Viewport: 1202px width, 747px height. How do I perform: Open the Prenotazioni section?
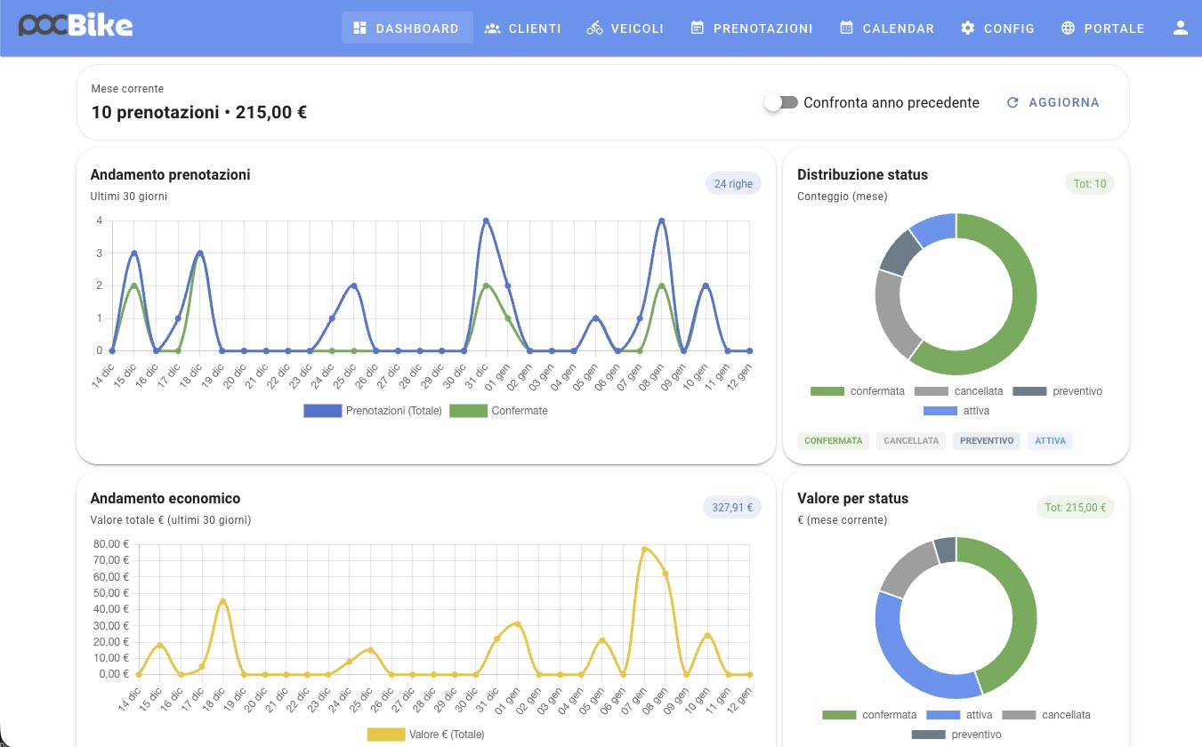tap(752, 28)
